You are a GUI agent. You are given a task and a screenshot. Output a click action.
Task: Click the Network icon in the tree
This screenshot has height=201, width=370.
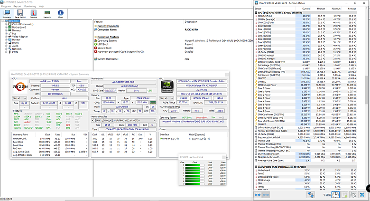pyautogui.click(x=10, y=49)
